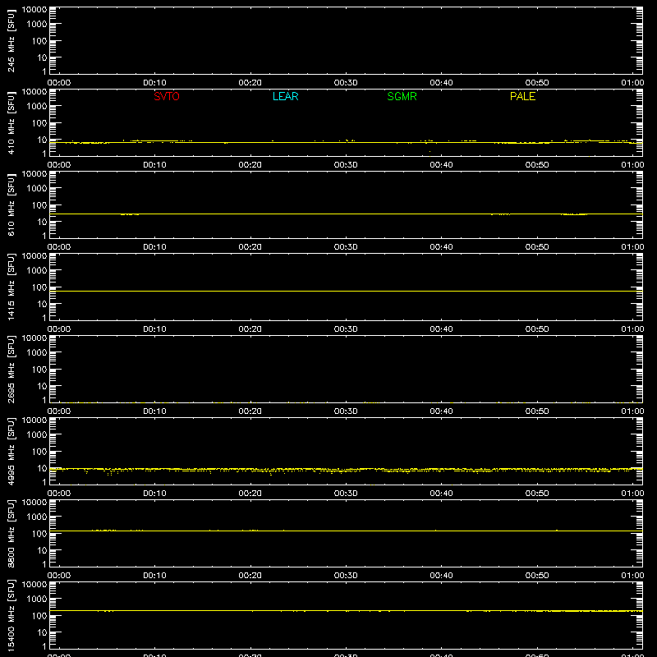Image resolution: width=657 pixels, height=657 pixels.
Task: Select the 610 MHz [SFU] axis title
Action: click(x=11, y=204)
